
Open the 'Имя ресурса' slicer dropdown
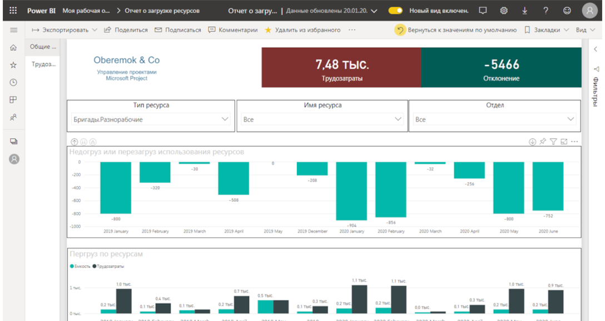[x=398, y=119]
